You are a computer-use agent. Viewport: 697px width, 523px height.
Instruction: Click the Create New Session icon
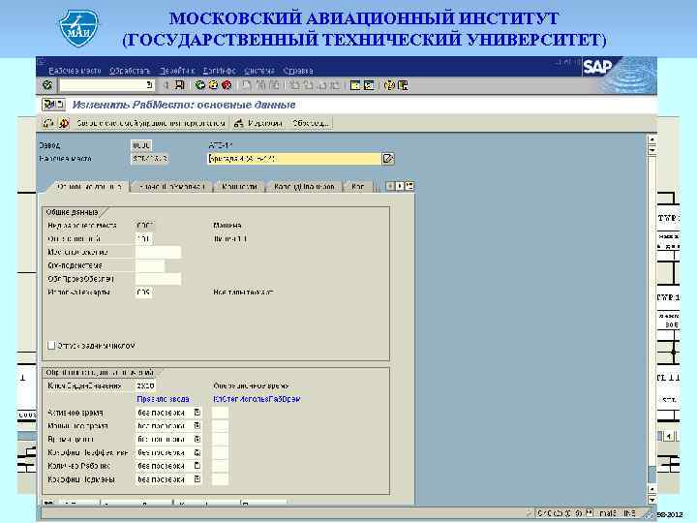[x=355, y=85]
